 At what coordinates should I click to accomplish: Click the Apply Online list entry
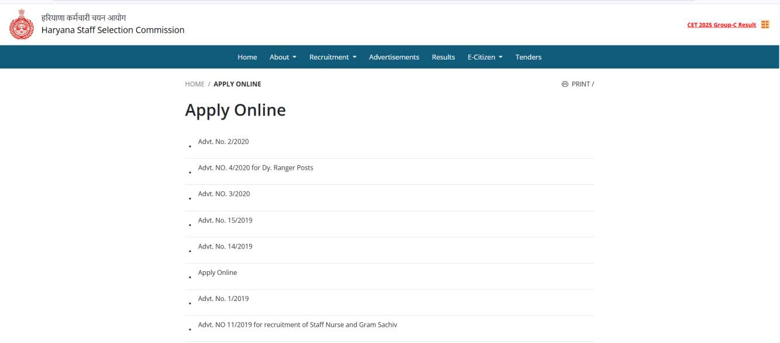pos(217,272)
